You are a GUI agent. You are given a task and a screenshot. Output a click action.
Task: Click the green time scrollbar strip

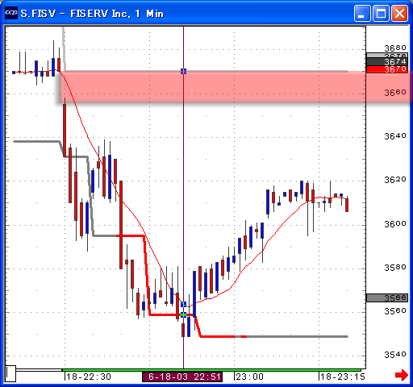[211, 370]
